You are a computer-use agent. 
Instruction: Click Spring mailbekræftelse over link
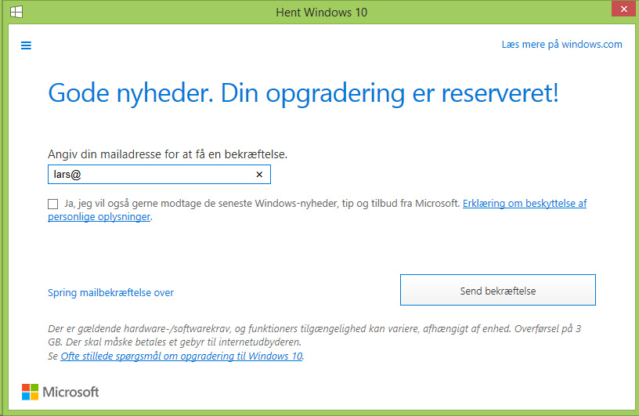pyautogui.click(x=111, y=292)
